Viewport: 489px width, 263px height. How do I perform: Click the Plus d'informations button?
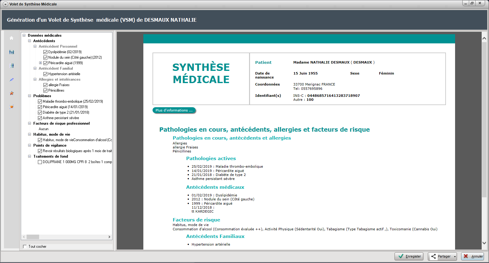click(174, 110)
